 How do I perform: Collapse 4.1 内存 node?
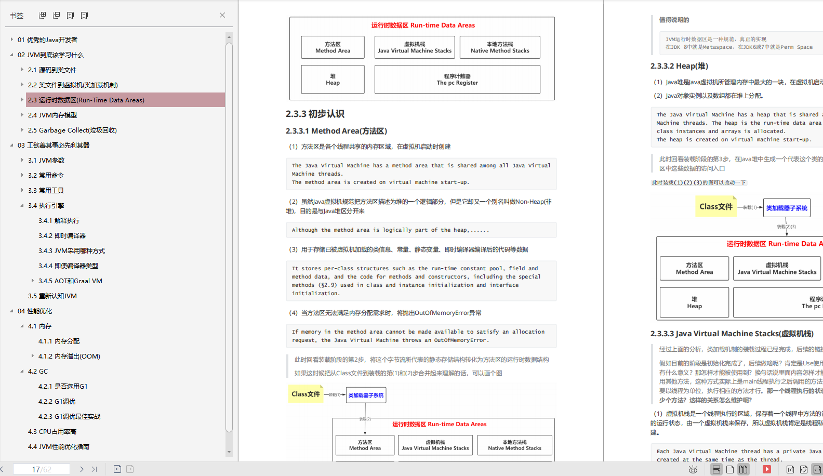pyautogui.click(x=22, y=326)
